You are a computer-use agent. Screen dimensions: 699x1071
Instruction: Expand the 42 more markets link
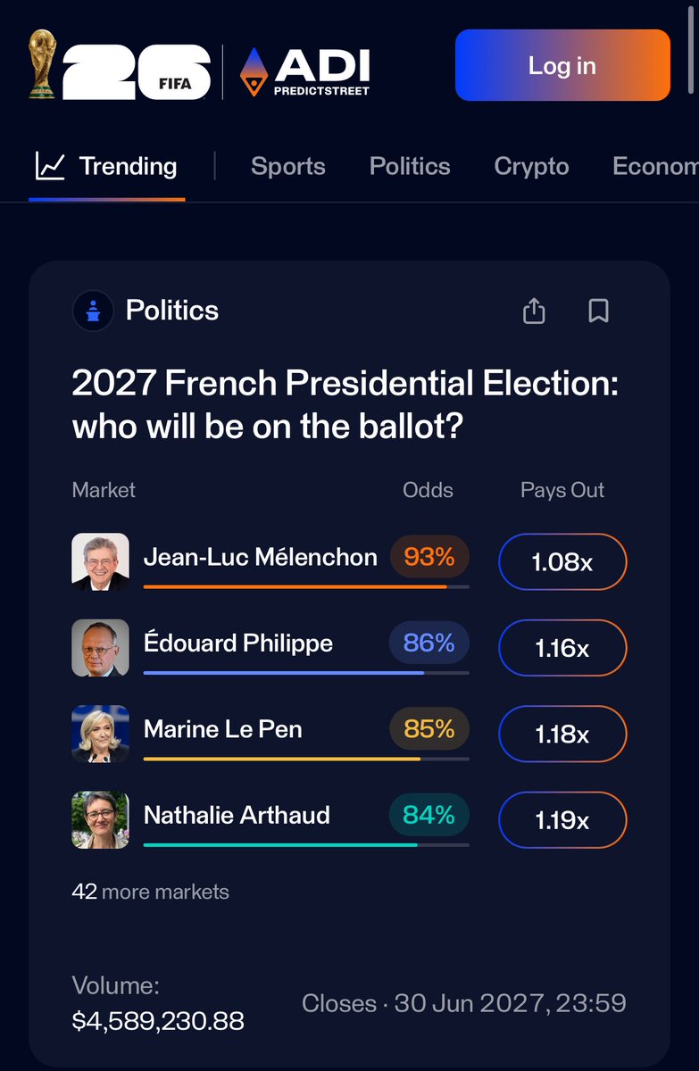[150, 892]
